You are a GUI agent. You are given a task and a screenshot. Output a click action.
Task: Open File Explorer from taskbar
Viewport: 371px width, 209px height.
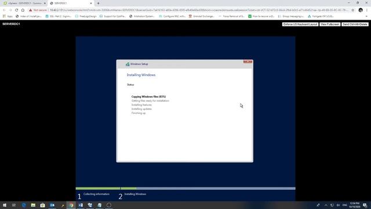coord(33,205)
